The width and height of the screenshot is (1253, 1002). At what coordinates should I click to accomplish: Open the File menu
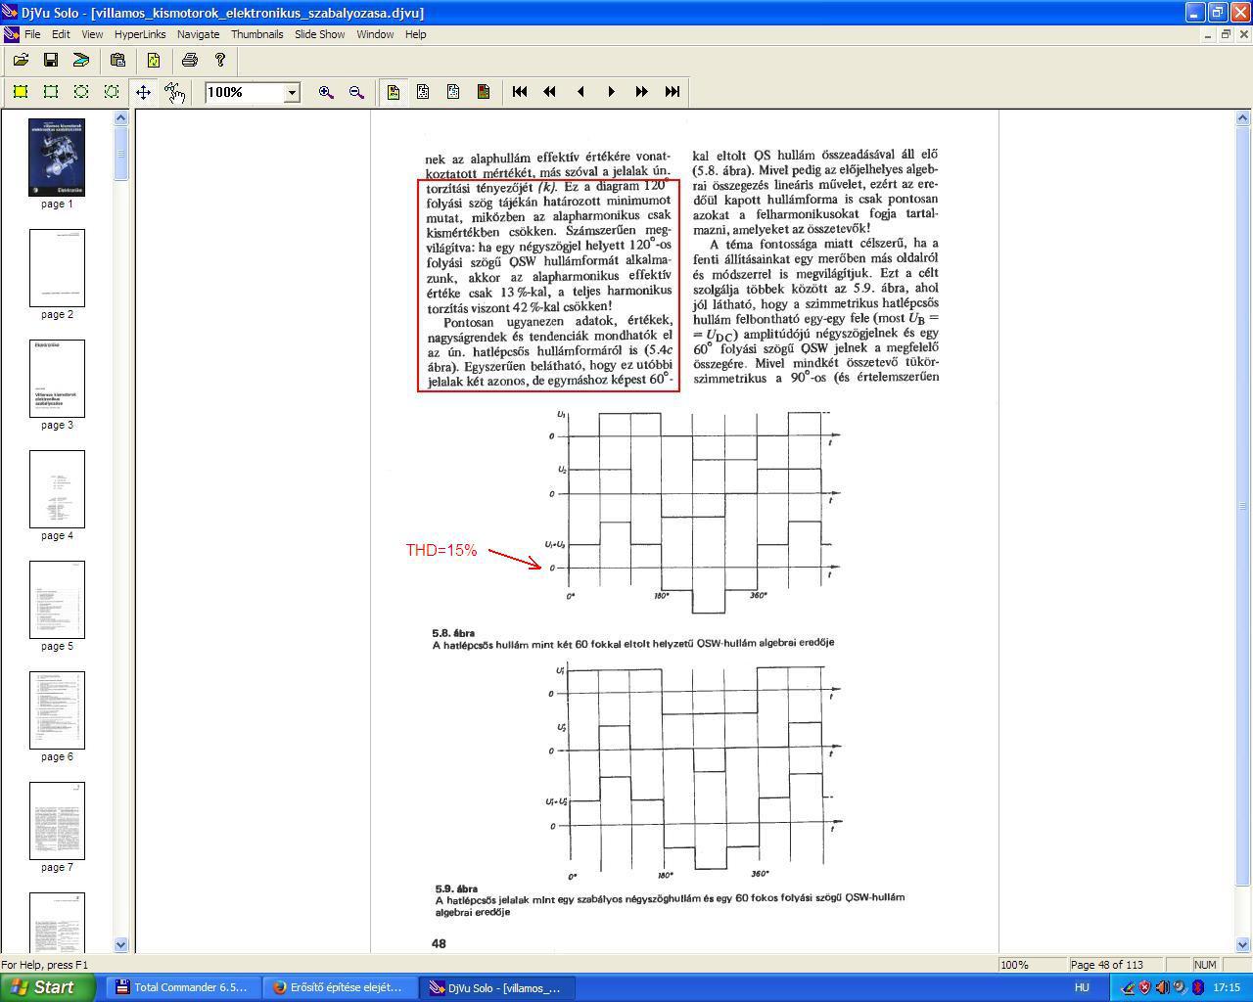pos(32,34)
